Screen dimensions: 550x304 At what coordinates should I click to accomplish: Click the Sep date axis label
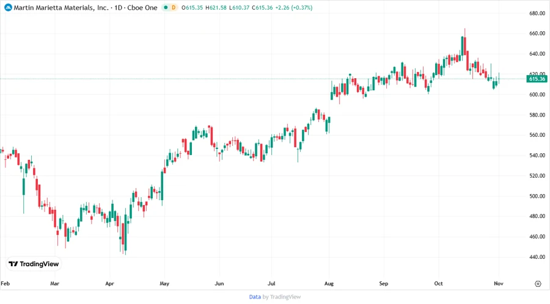(x=384, y=283)
